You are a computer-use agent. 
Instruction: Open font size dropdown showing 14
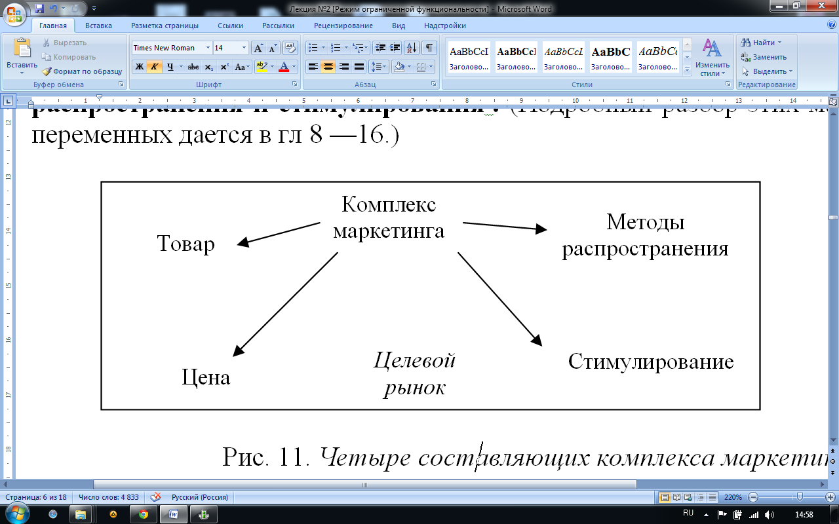[244, 48]
